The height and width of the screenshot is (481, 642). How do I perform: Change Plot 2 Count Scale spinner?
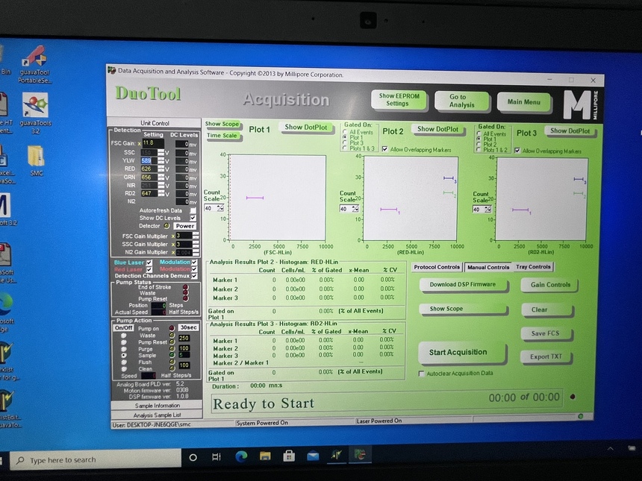[355, 209]
